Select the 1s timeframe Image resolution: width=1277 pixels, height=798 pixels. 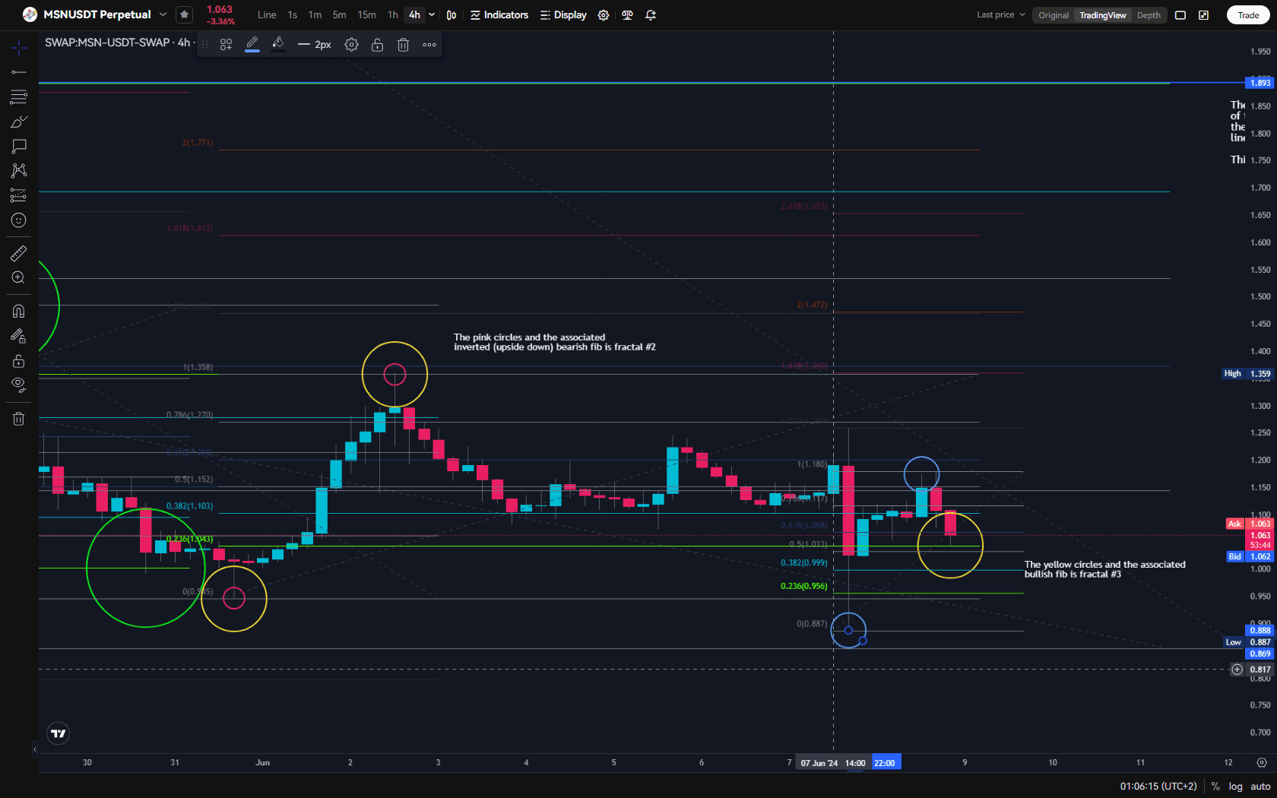pos(293,15)
